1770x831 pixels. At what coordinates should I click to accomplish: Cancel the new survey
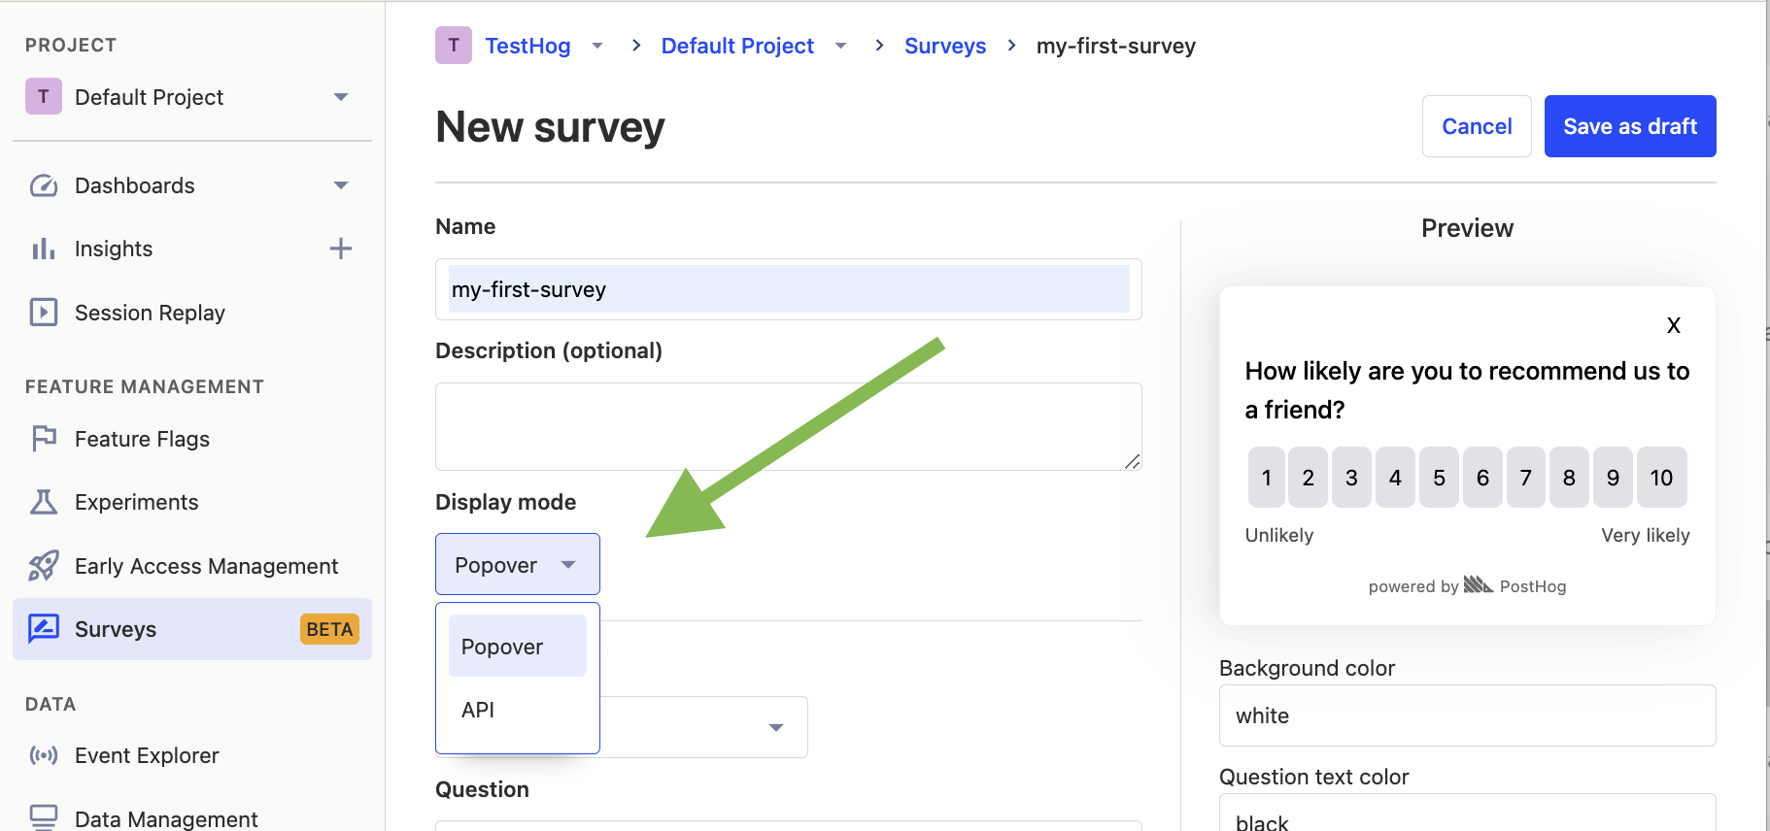coord(1477,126)
